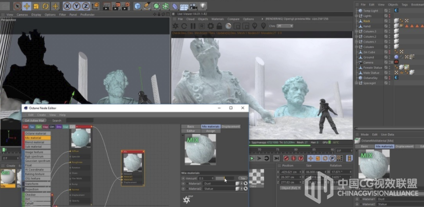Image resolution: width=424 pixels, height=207 pixels.
Task: Toggle Live Viewer lock resolution padlock
Action: click(219, 26)
